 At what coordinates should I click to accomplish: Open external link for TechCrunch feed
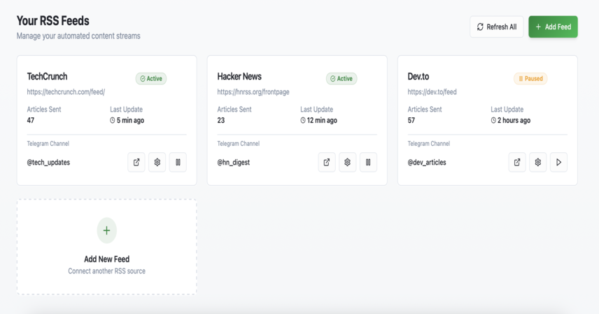136,163
